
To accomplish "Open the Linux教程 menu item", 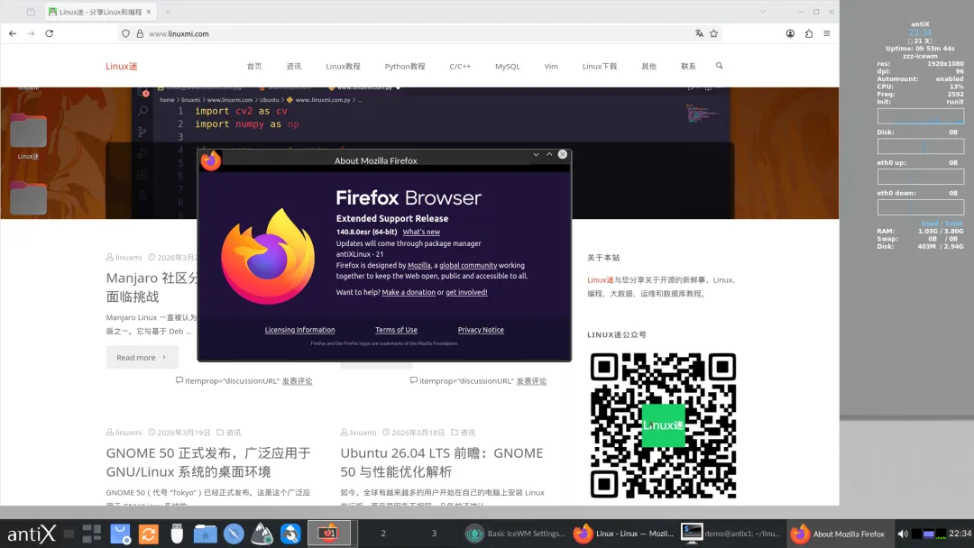I will click(343, 67).
